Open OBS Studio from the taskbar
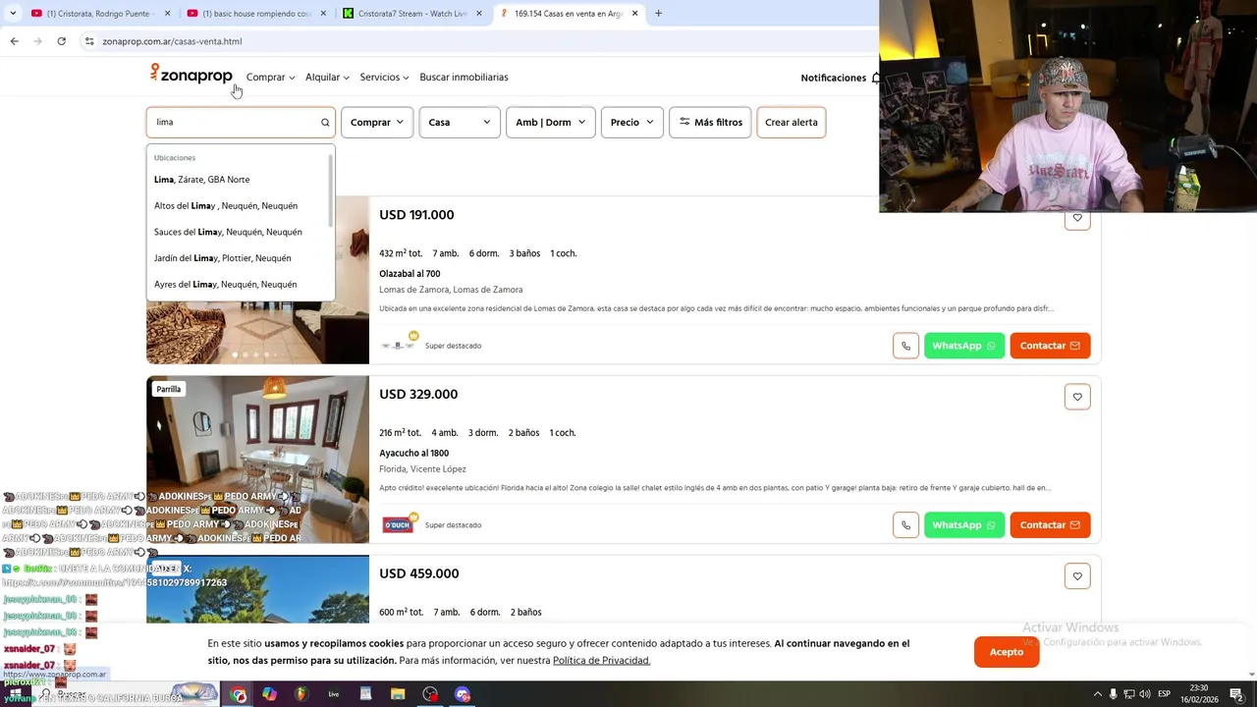This screenshot has width=1257, height=707. click(430, 694)
